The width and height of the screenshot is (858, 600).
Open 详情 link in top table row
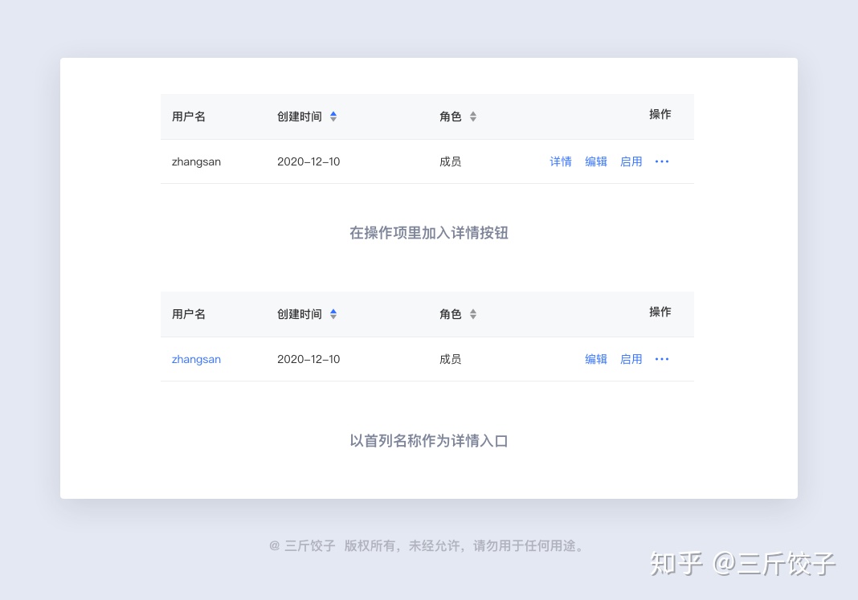(561, 161)
